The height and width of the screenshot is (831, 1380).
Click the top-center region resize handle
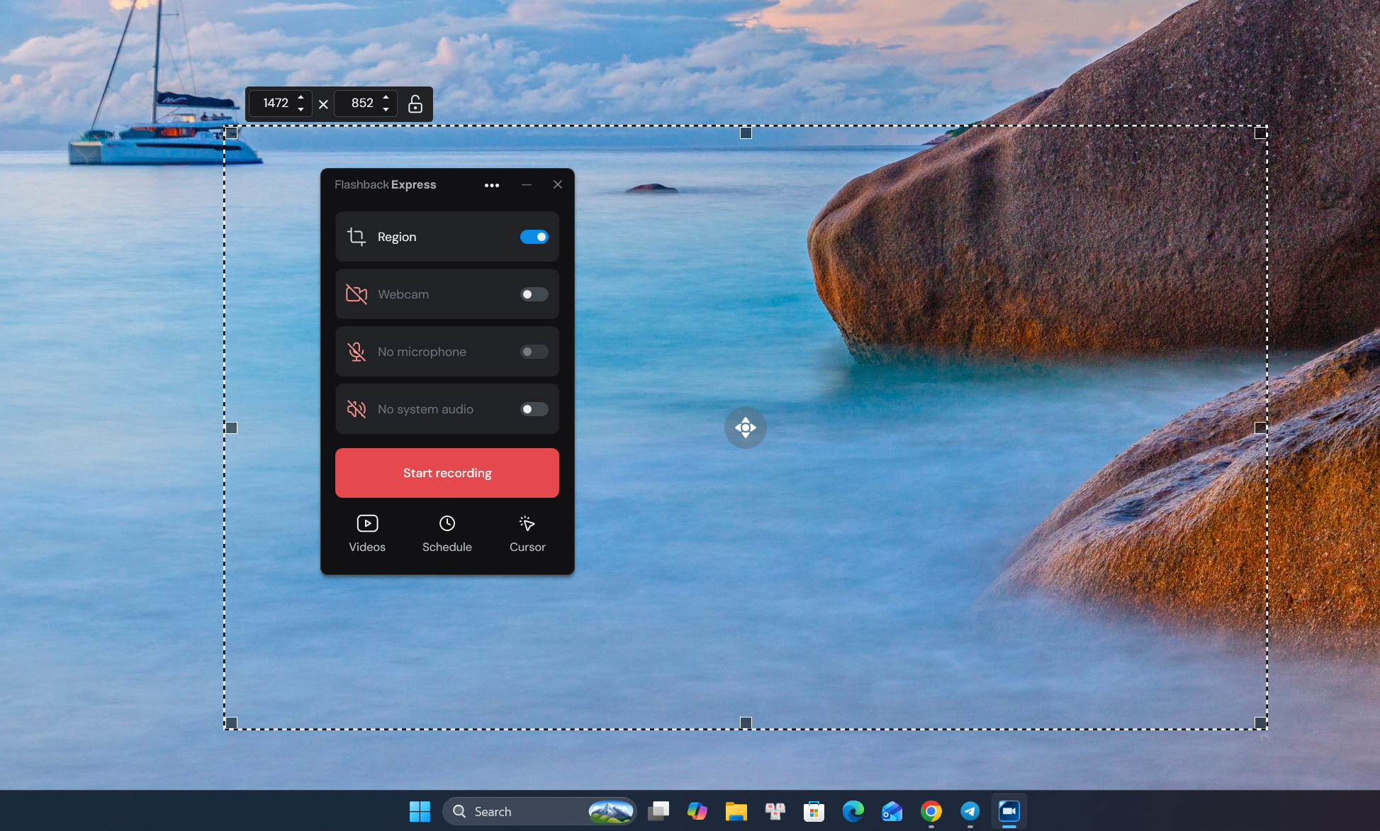746,133
